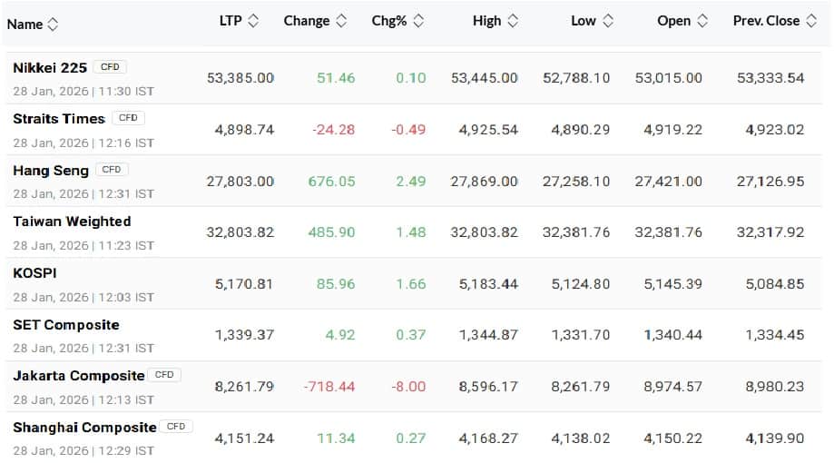Click the Open column header label
Image resolution: width=834 pixels, height=463 pixels.
674,21
